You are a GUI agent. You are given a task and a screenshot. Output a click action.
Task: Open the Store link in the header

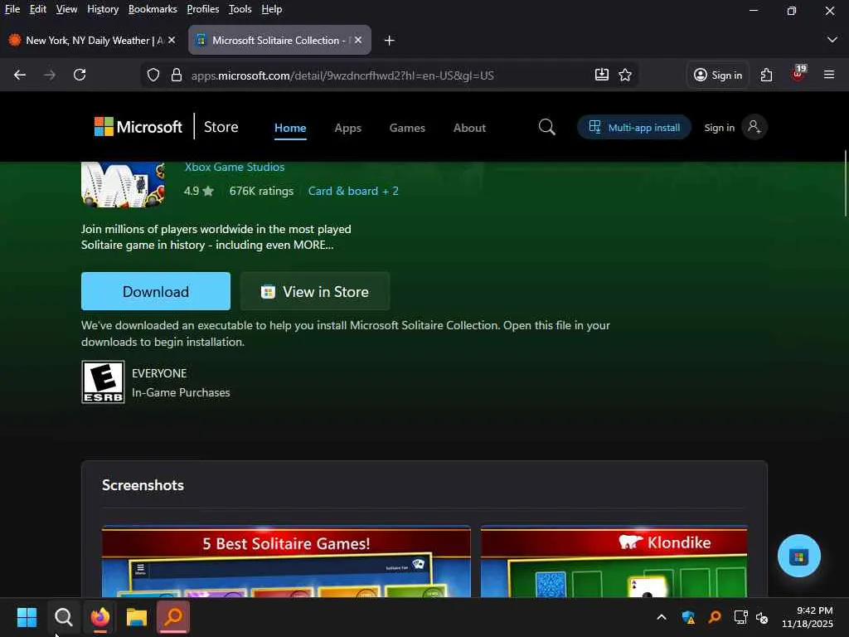pyautogui.click(x=221, y=127)
